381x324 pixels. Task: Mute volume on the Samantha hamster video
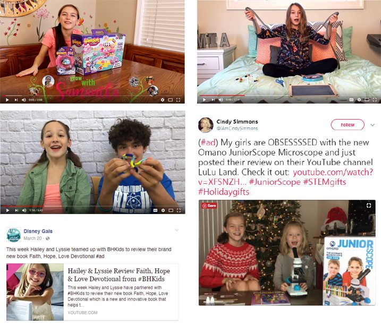24,100
